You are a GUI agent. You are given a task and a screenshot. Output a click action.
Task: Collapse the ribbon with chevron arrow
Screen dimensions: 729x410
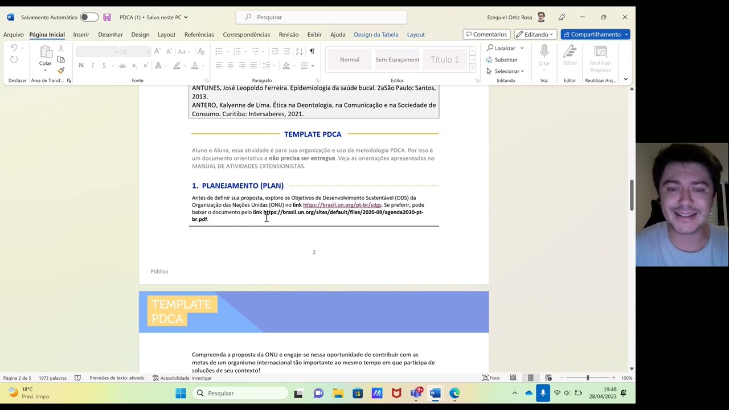coord(625,80)
